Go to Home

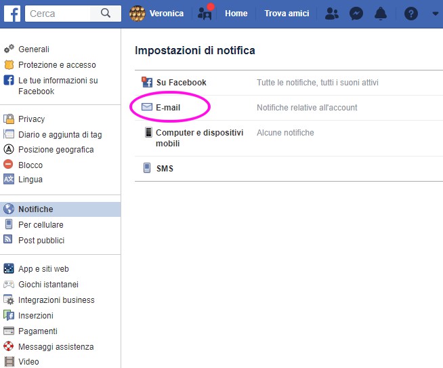pos(236,14)
